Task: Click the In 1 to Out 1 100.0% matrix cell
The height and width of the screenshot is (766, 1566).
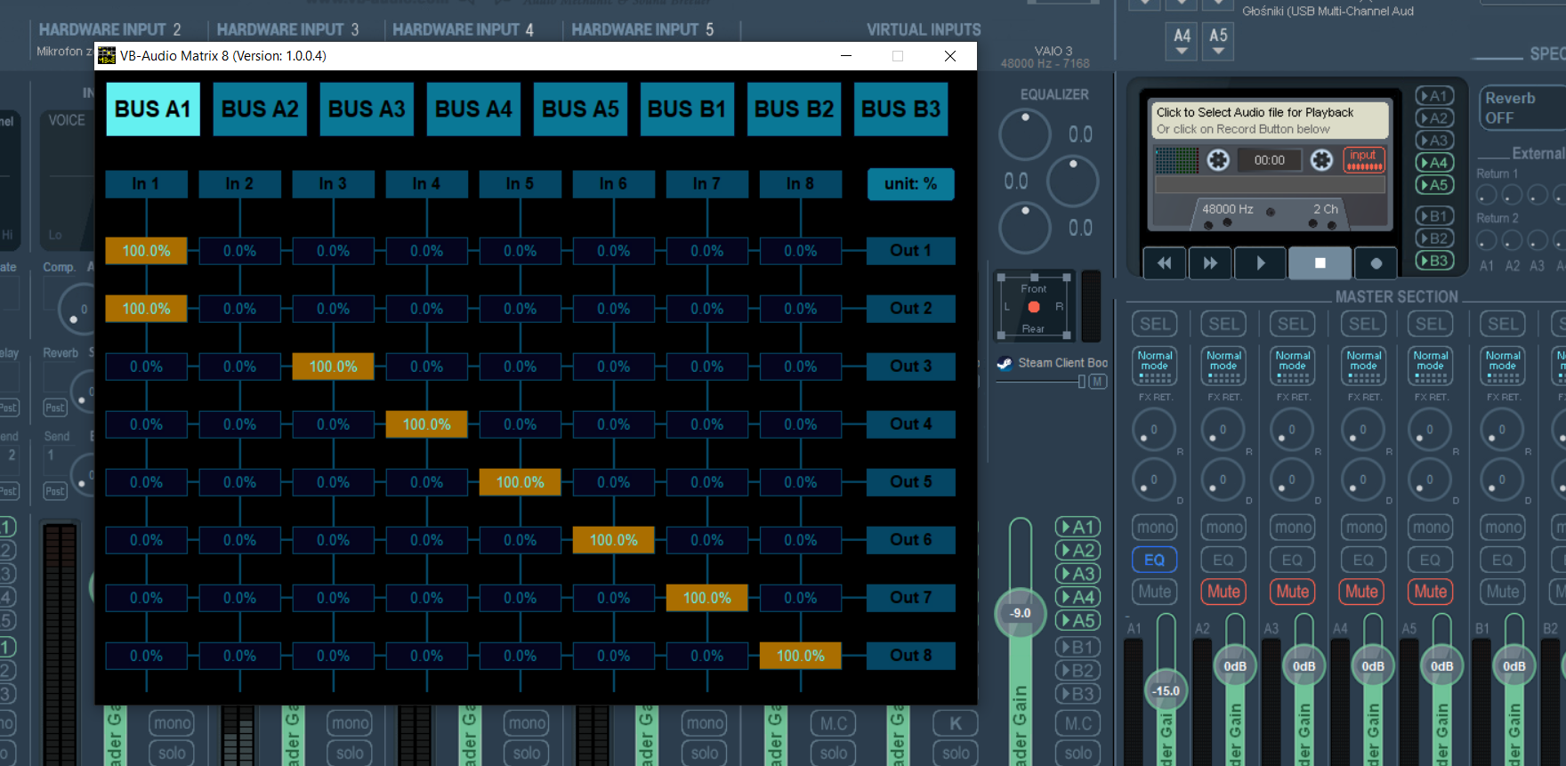Action: click(146, 251)
